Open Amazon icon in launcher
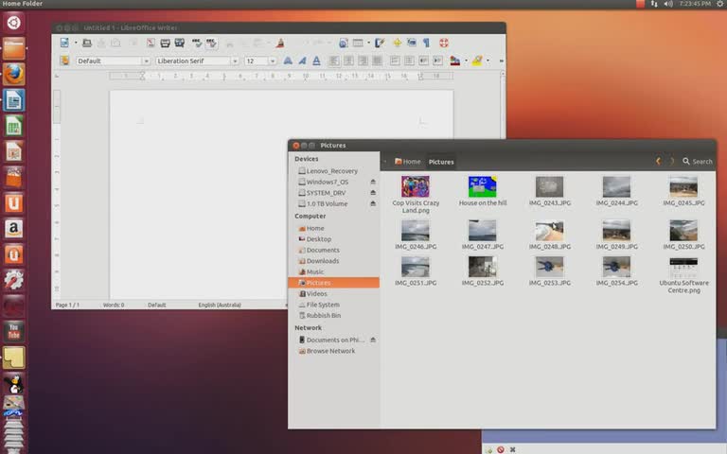The height and width of the screenshot is (454, 727). pos(13,228)
